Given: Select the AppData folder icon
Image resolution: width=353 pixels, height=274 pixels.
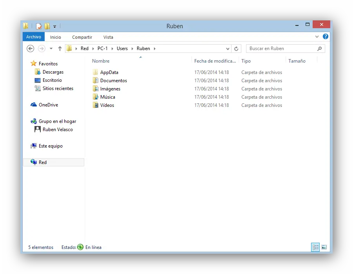Looking at the screenshot, I should [96, 72].
